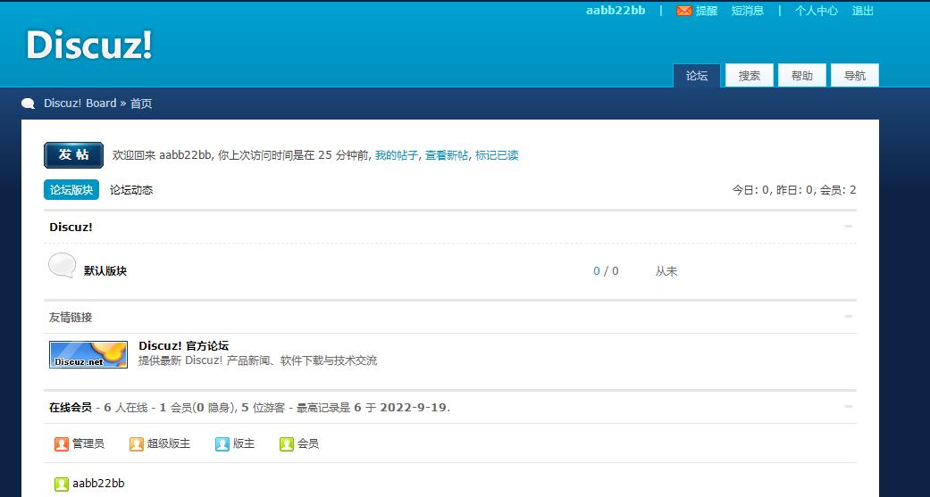Collapse the 在线会员 section

point(849,407)
